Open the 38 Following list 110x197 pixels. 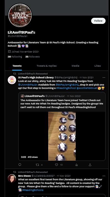15,57
